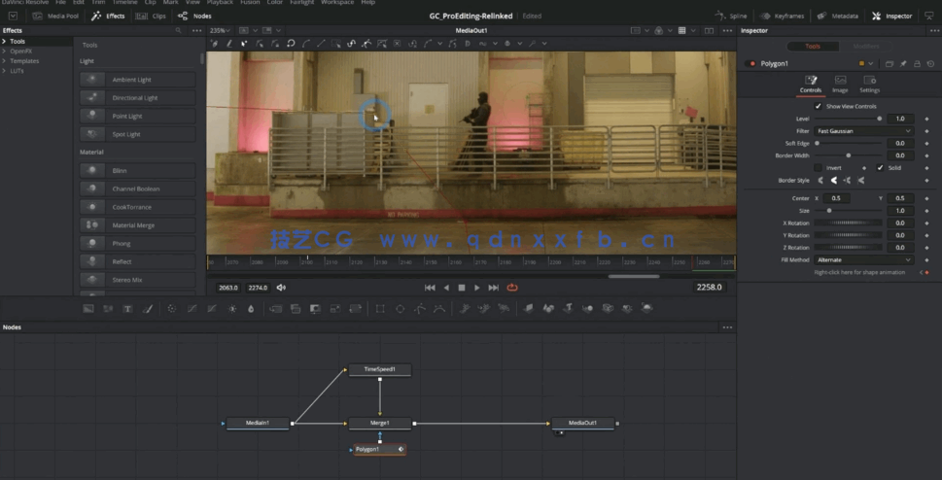The height and width of the screenshot is (480, 942).
Task: Add a Polygon mask tool
Action: click(x=420, y=308)
